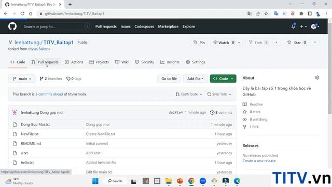View the 0 tags link
The width and height of the screenshot is (332, 187).
tap(74, 78)
